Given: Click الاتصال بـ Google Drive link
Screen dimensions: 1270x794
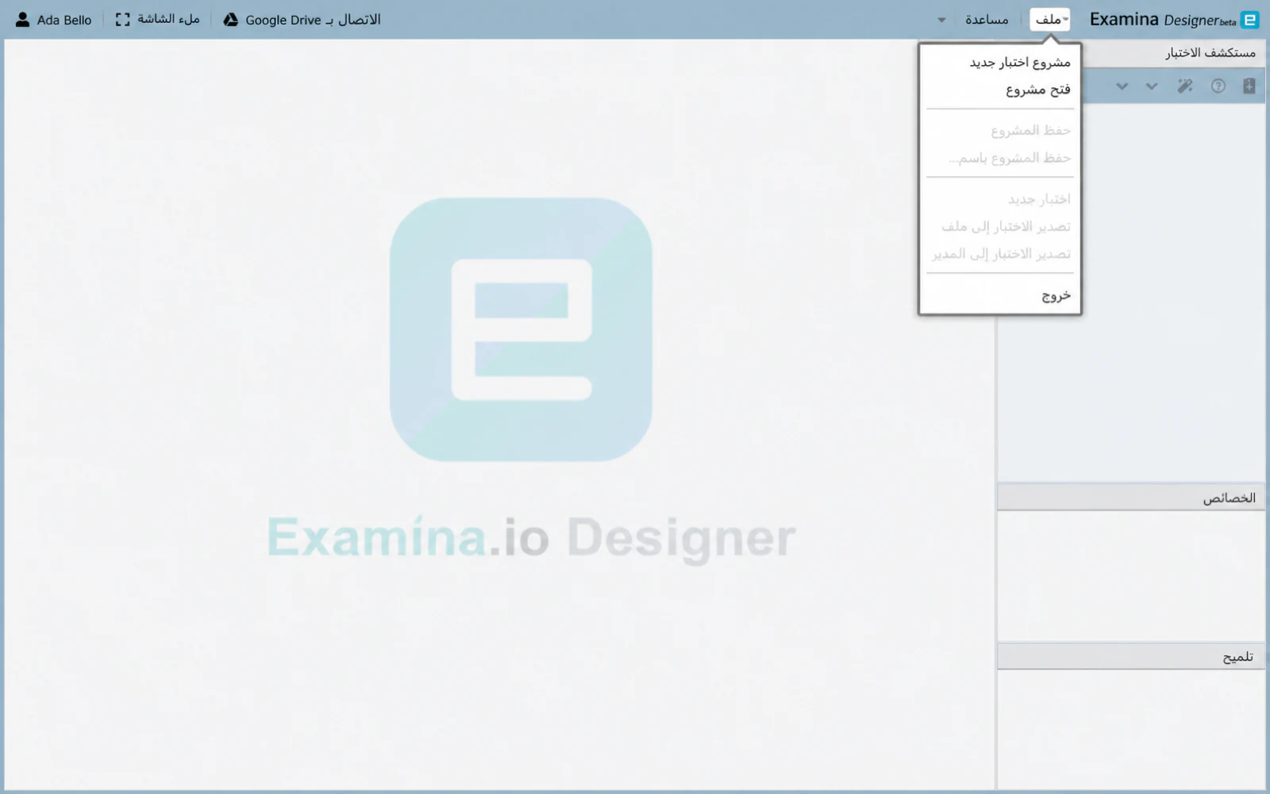Looking at the screenshot, I should click(313, 20).
